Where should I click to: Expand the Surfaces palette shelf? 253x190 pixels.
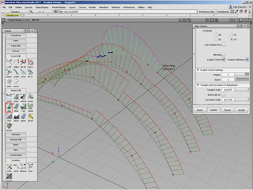[16, 134]
